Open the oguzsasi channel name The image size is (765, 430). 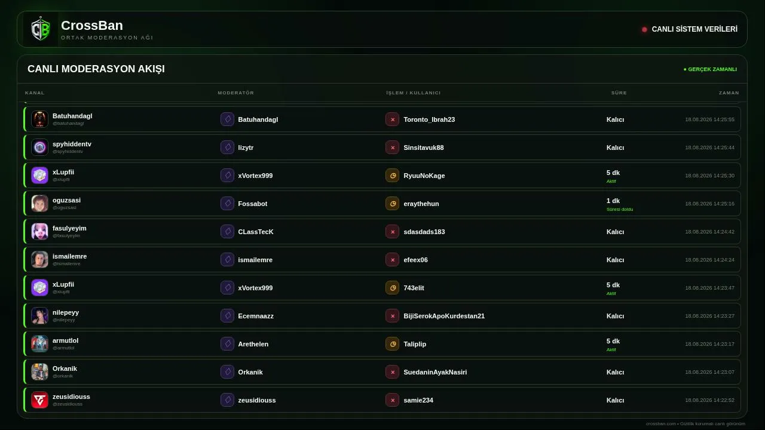click(x=66, y=200)
